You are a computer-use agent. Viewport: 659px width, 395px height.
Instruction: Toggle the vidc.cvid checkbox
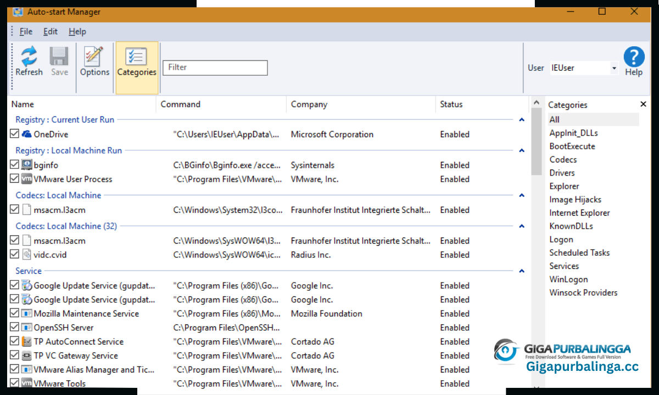tap(15, 255)
